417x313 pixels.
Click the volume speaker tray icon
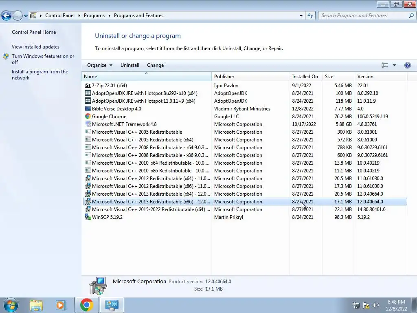click(376, 305)
